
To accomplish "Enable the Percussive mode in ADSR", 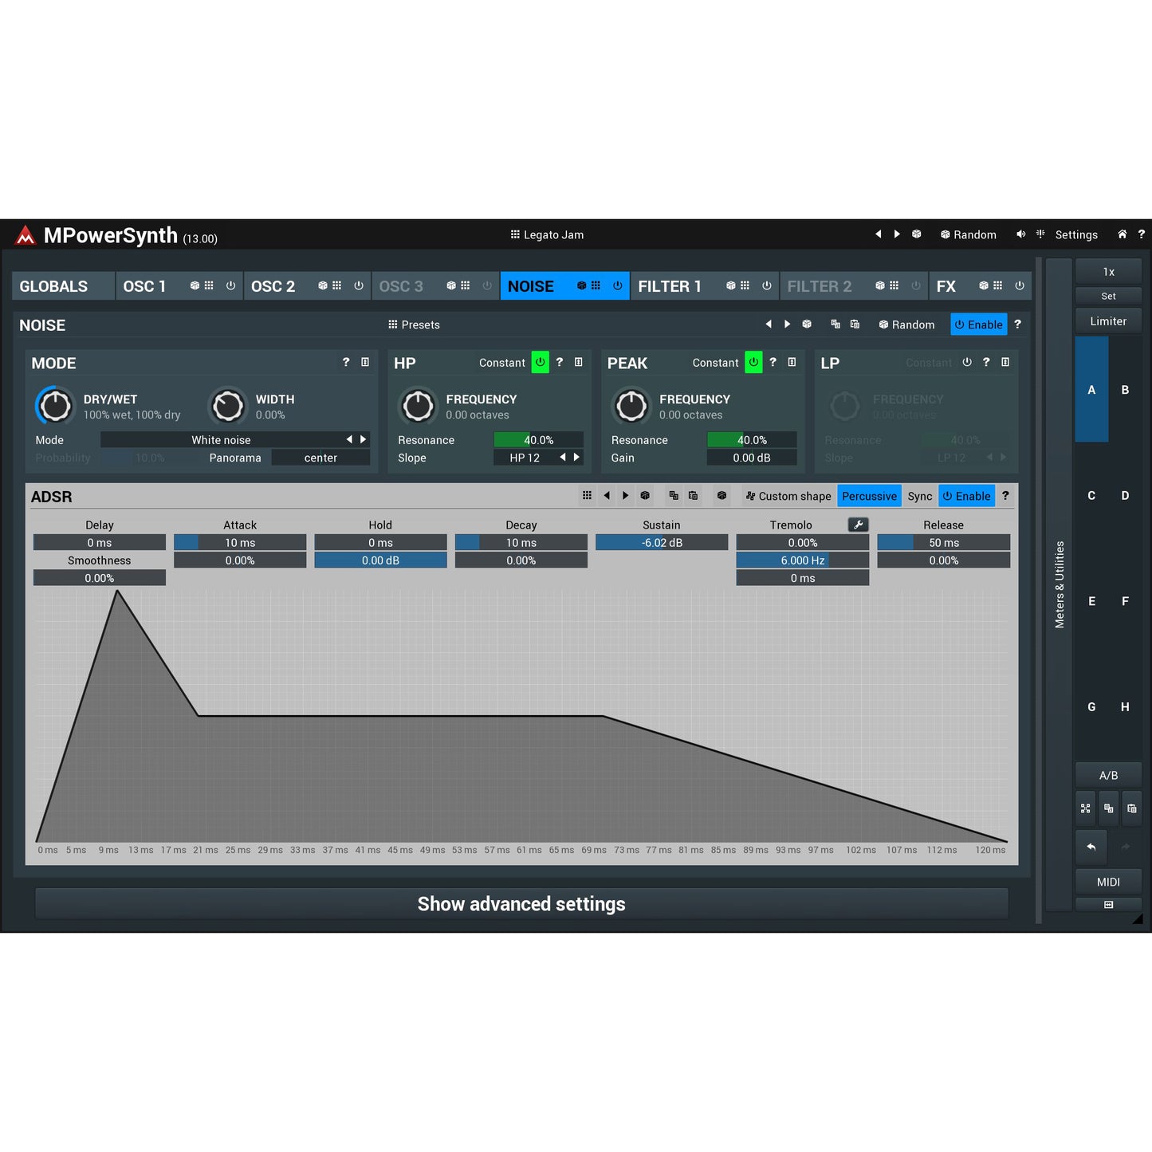I will click(x=869, y=496).
